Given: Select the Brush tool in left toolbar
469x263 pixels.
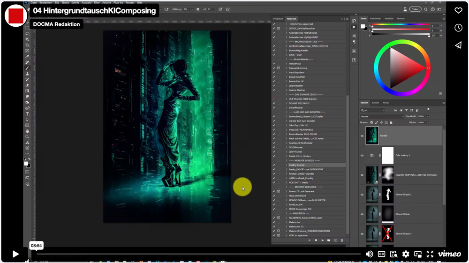Looking at the screenshot, I should (x=27, y=68).
